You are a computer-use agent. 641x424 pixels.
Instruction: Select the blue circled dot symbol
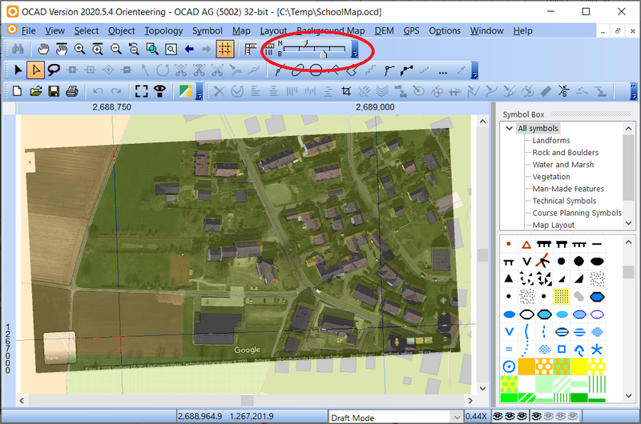coord(509,366)
